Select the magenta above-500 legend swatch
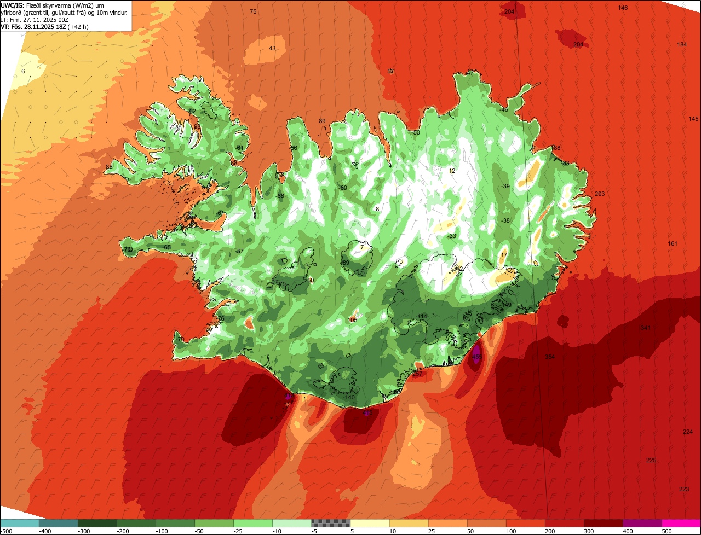The image size is (701, 535). pos(681,523)
